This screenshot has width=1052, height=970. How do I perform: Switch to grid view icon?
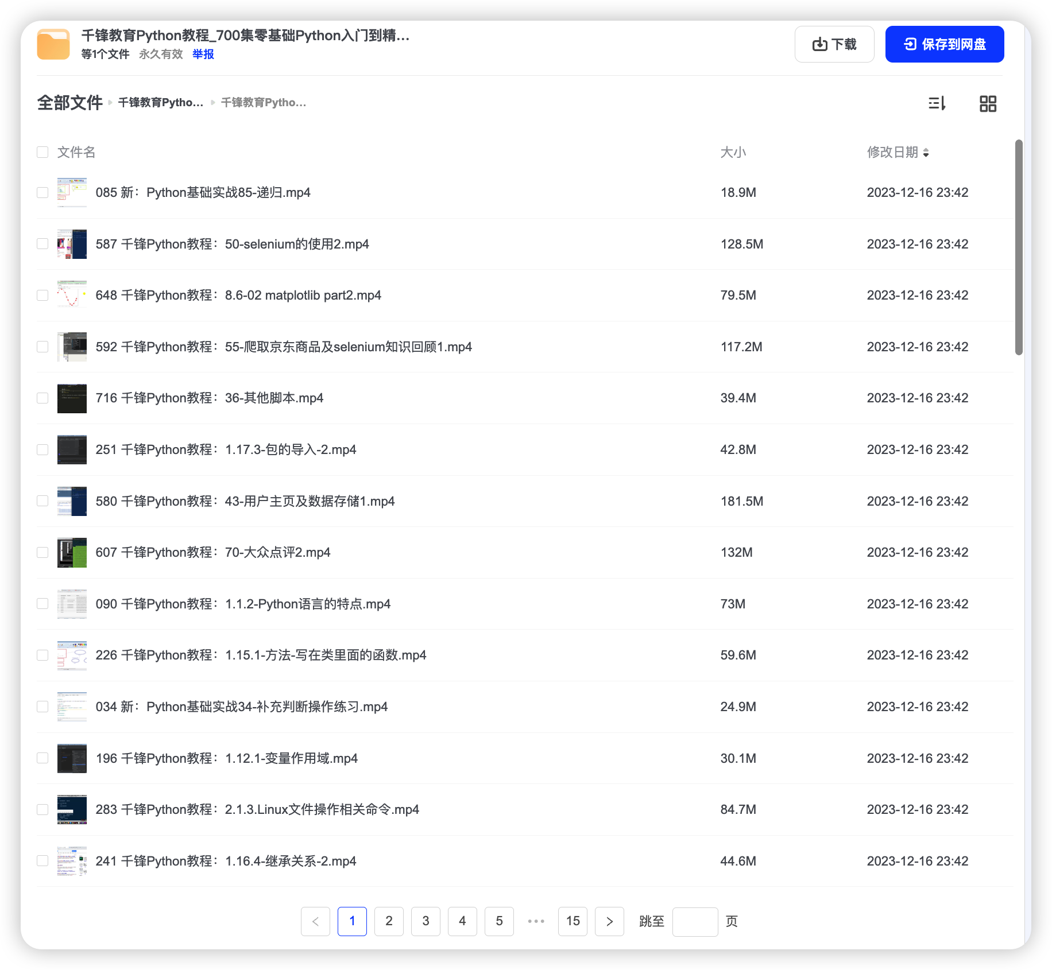tap(988, 103)
